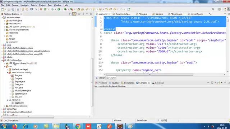Open the Help menu
The height and width of the screenshot is (129, 230).
point(66,5)
